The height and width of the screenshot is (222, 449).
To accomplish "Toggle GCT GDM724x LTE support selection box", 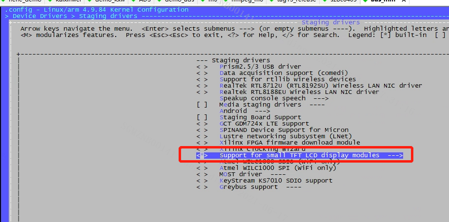I will (x=202, y=124).
